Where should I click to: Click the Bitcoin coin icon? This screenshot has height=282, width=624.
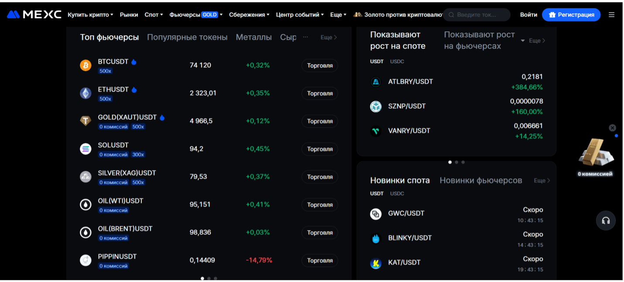point(86,65)
